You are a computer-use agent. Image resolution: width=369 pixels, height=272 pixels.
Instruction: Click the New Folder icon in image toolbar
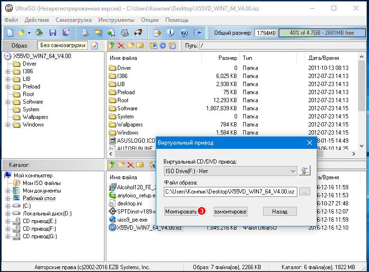[x=131, y=46]
